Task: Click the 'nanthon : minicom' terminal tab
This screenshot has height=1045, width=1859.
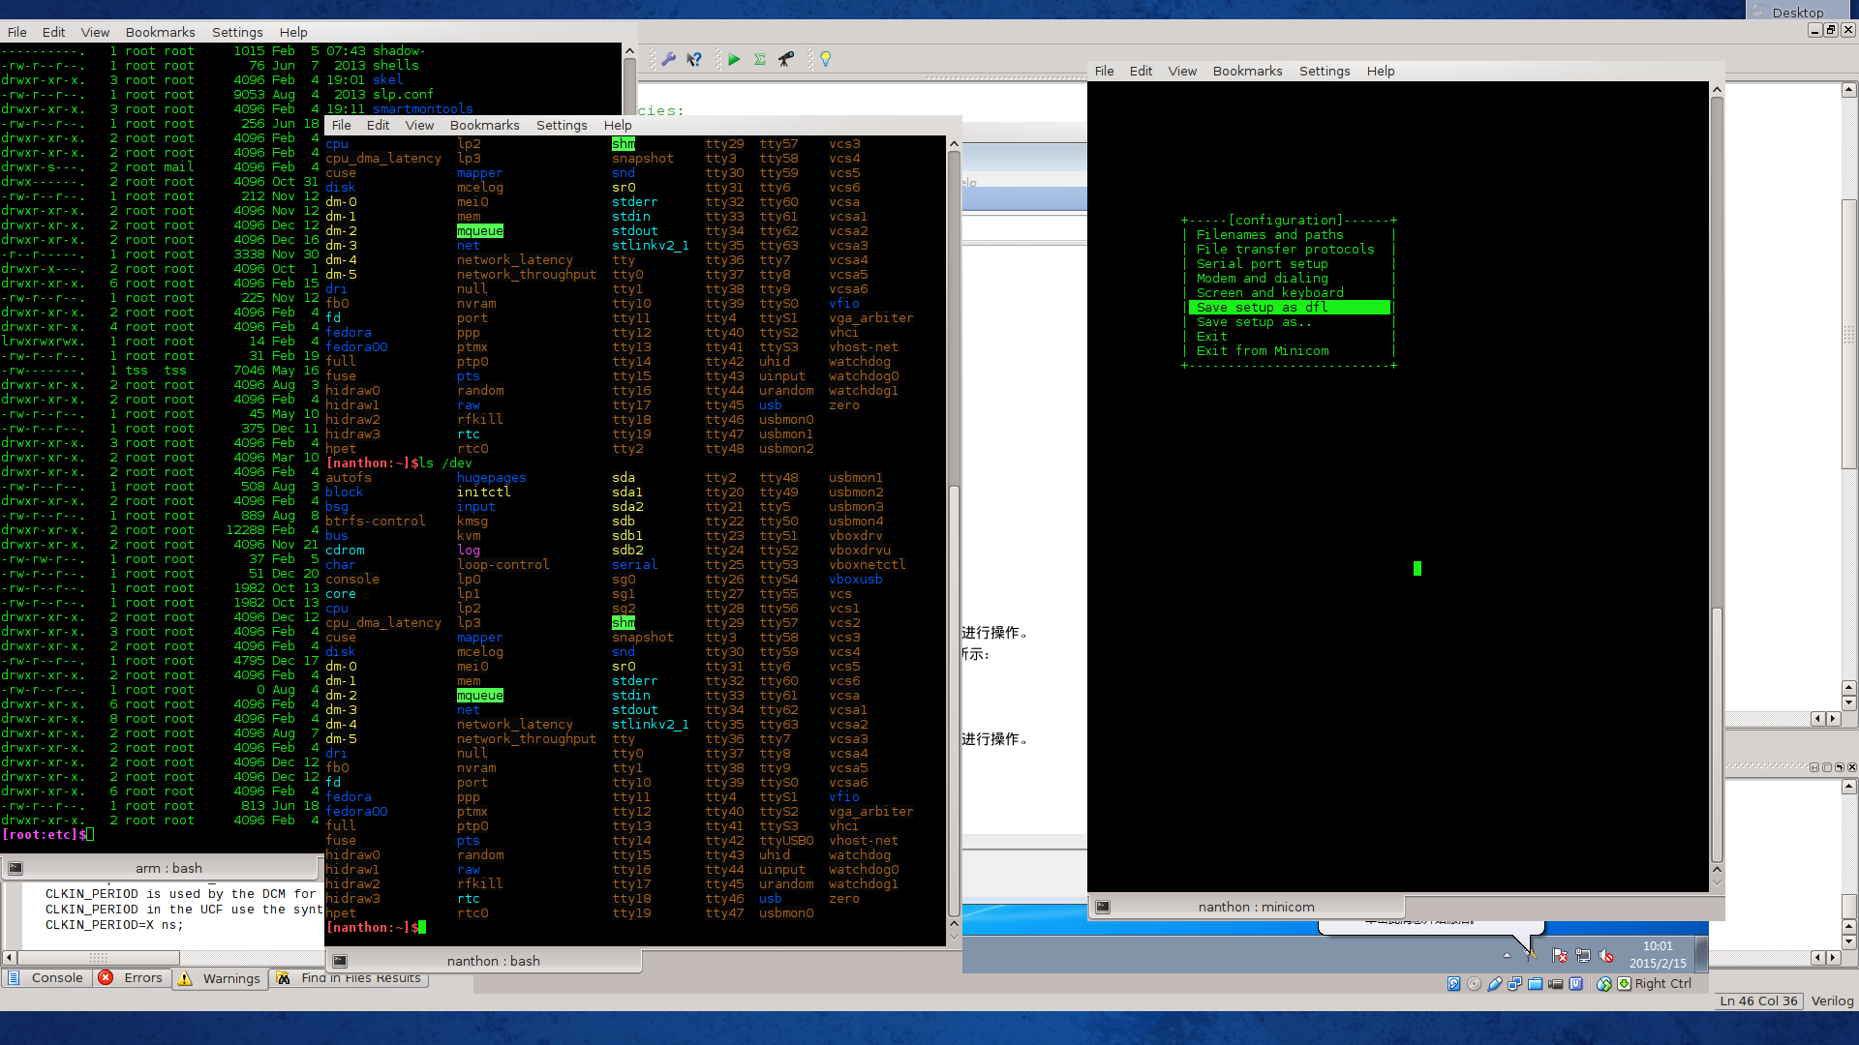Action: pyautogui.click(x=1255, y=907)
